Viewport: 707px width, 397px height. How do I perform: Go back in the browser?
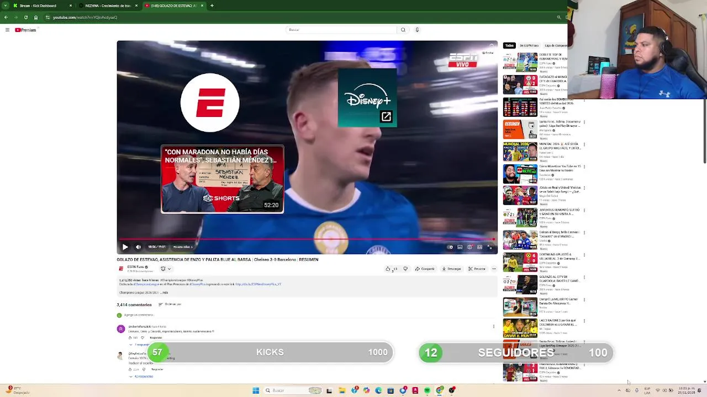click(x=6, y=17)
